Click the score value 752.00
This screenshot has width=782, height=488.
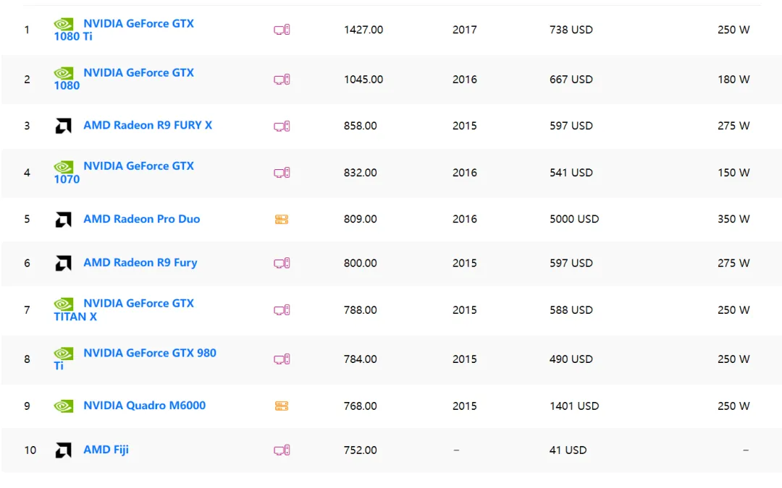[360, 450]
